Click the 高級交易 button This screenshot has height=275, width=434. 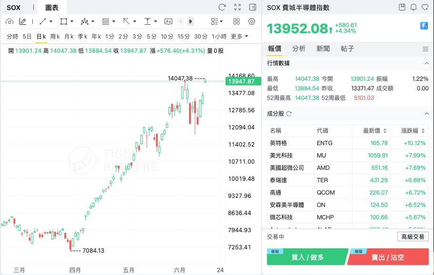[x=413, y=237]
